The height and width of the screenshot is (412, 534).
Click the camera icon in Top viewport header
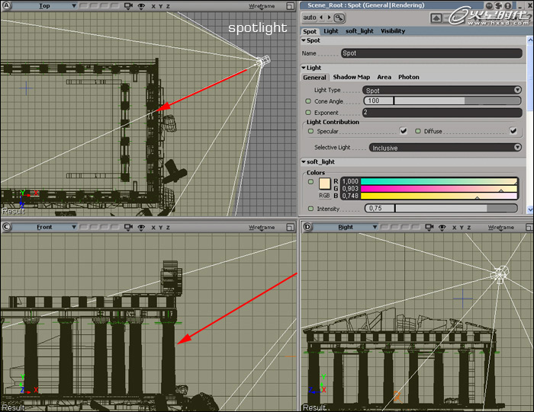point(128,5)
